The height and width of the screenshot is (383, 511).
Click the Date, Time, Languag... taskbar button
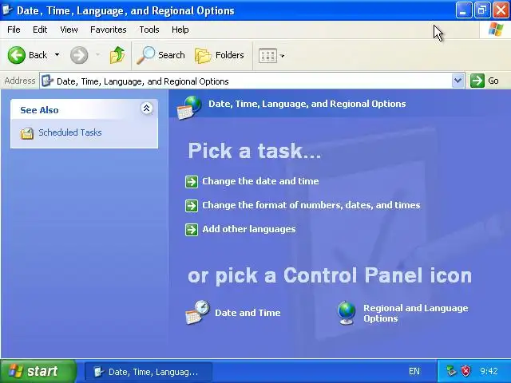[x=149, y=372]
